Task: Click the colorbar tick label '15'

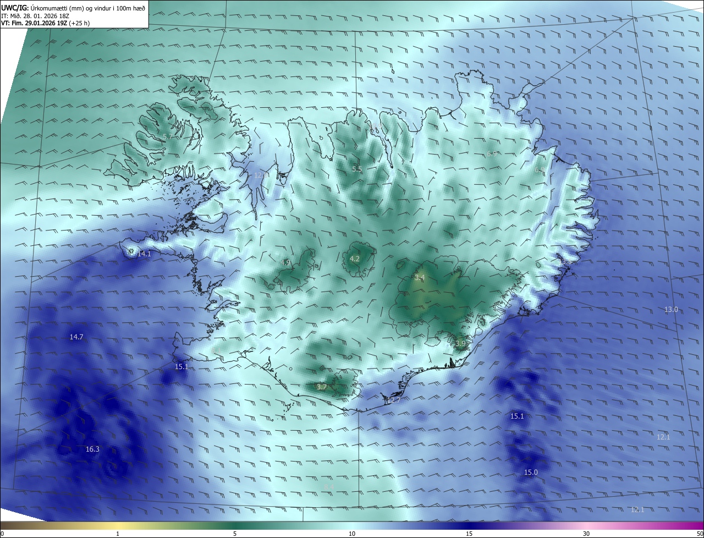Action: point(469,534)
